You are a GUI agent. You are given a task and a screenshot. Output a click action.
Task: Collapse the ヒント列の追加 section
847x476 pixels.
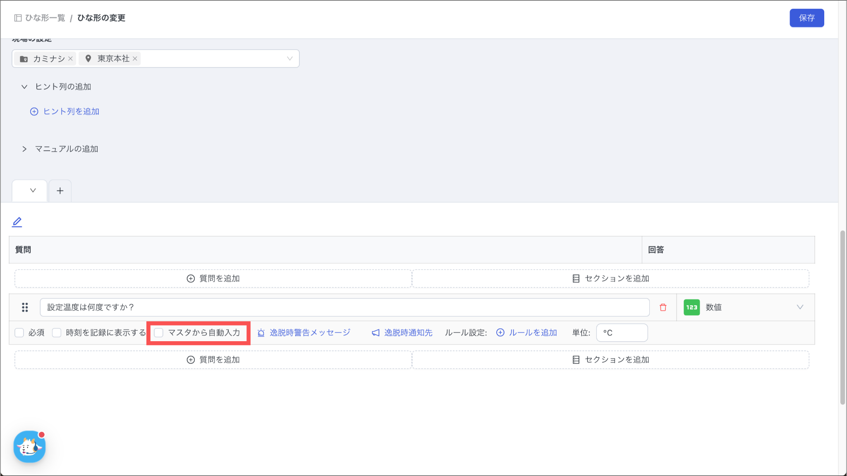point(24,87)
